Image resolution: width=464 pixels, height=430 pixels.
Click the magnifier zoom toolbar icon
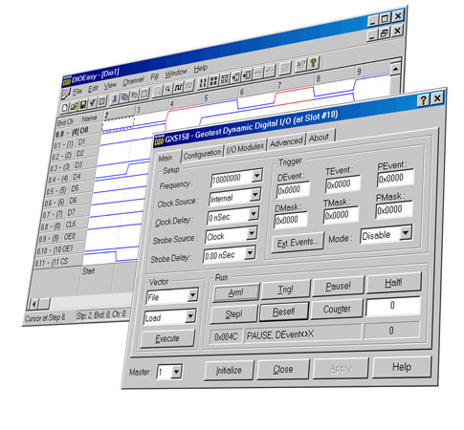[167, 89]
